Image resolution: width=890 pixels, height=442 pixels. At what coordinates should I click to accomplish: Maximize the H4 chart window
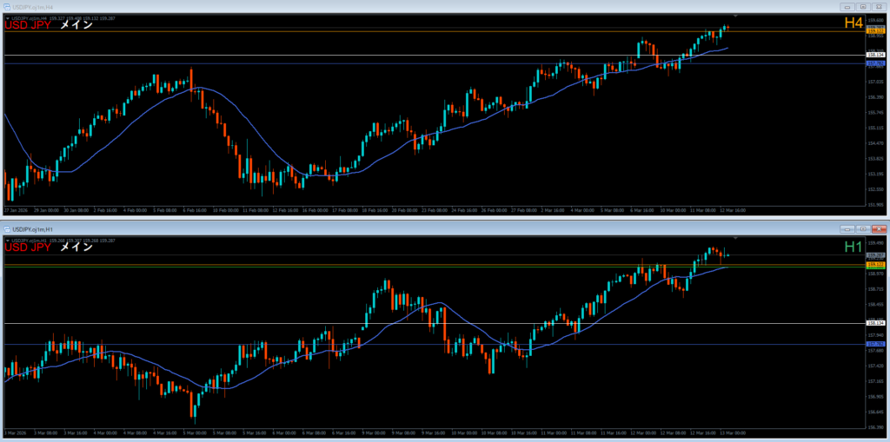pos(863,7)
